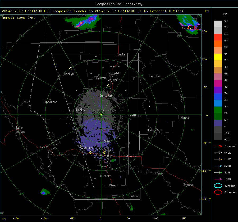
Task: Click the 'Annot: tops (km)' label
Action: click(19, 18)
